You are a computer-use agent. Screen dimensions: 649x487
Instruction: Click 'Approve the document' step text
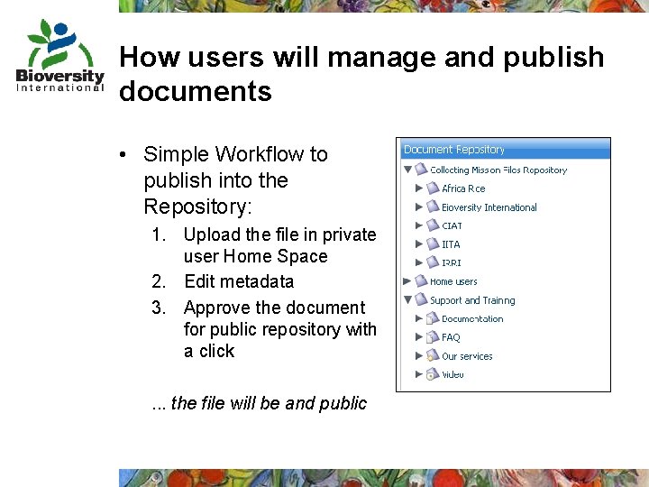279,329
